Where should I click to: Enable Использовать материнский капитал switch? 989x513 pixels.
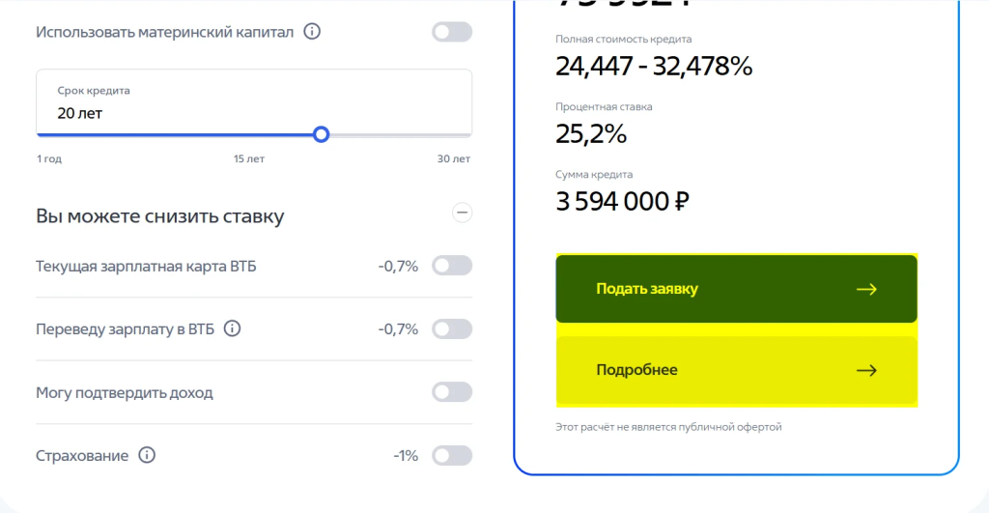tap(452, 32)
